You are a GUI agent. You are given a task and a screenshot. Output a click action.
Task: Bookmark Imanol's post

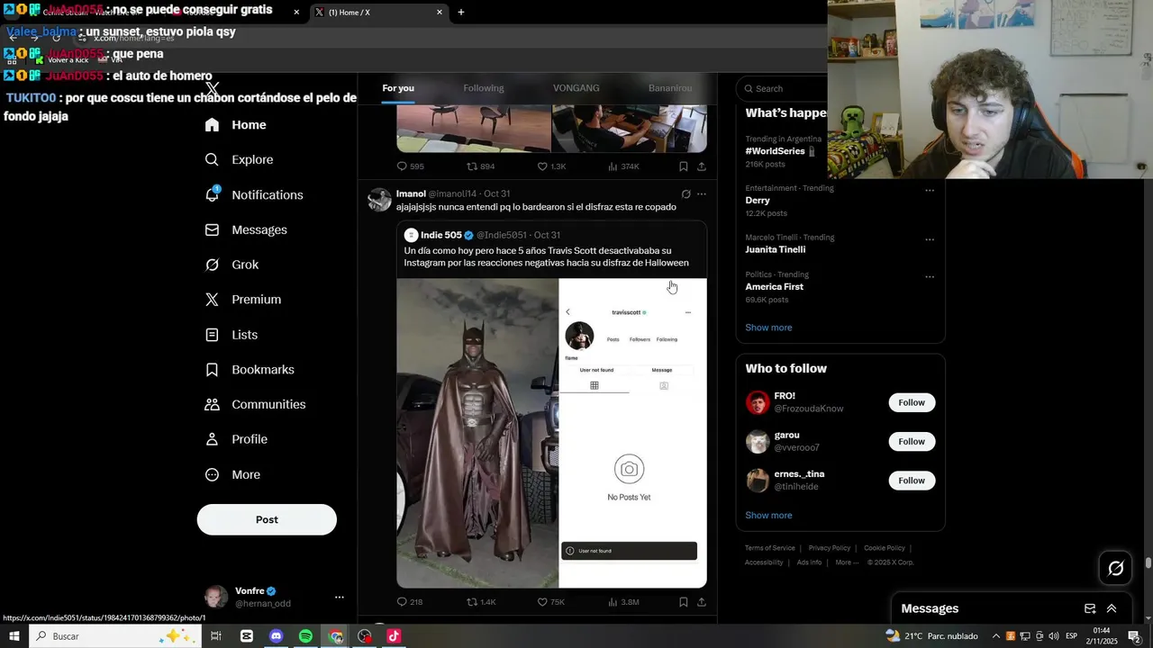coord(684,602)
